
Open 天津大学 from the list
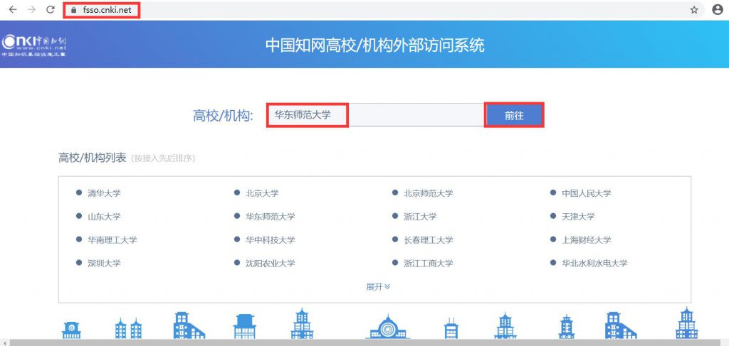[578, 217]
